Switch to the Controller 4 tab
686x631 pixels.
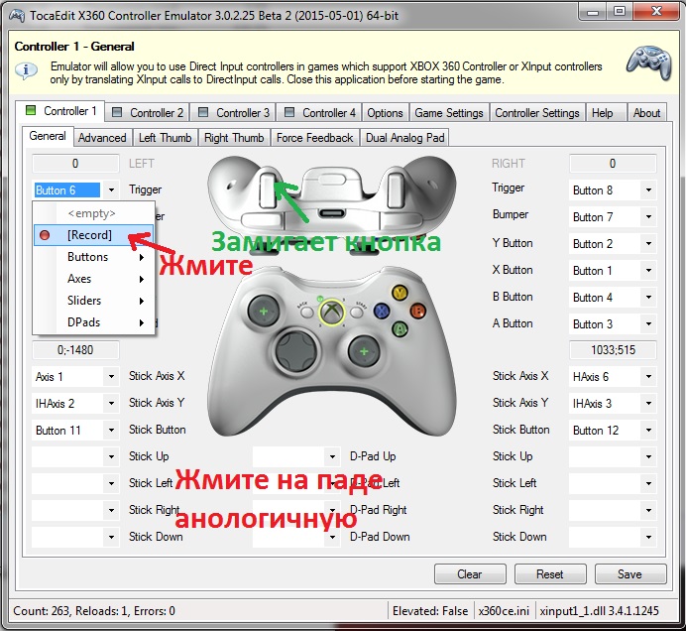[320, 112]
